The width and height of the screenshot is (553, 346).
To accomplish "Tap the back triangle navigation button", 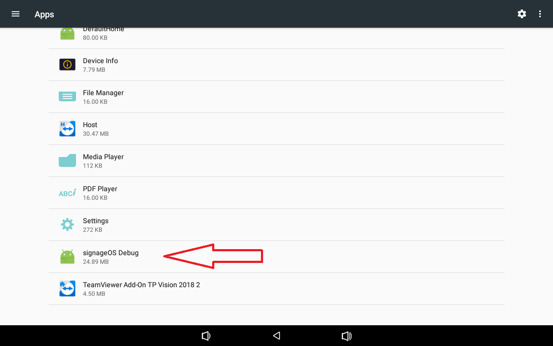I will (x=276, y=336).
